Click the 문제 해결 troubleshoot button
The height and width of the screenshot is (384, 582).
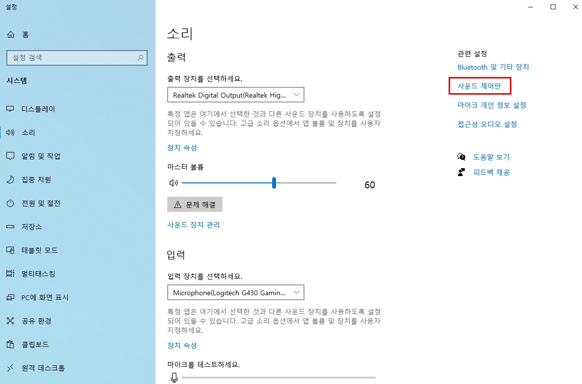click(x=195, y=204)
